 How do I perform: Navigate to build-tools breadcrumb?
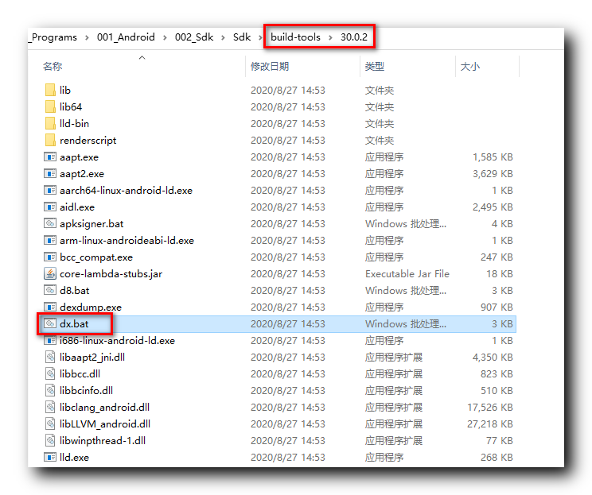[x=295, y=37]
